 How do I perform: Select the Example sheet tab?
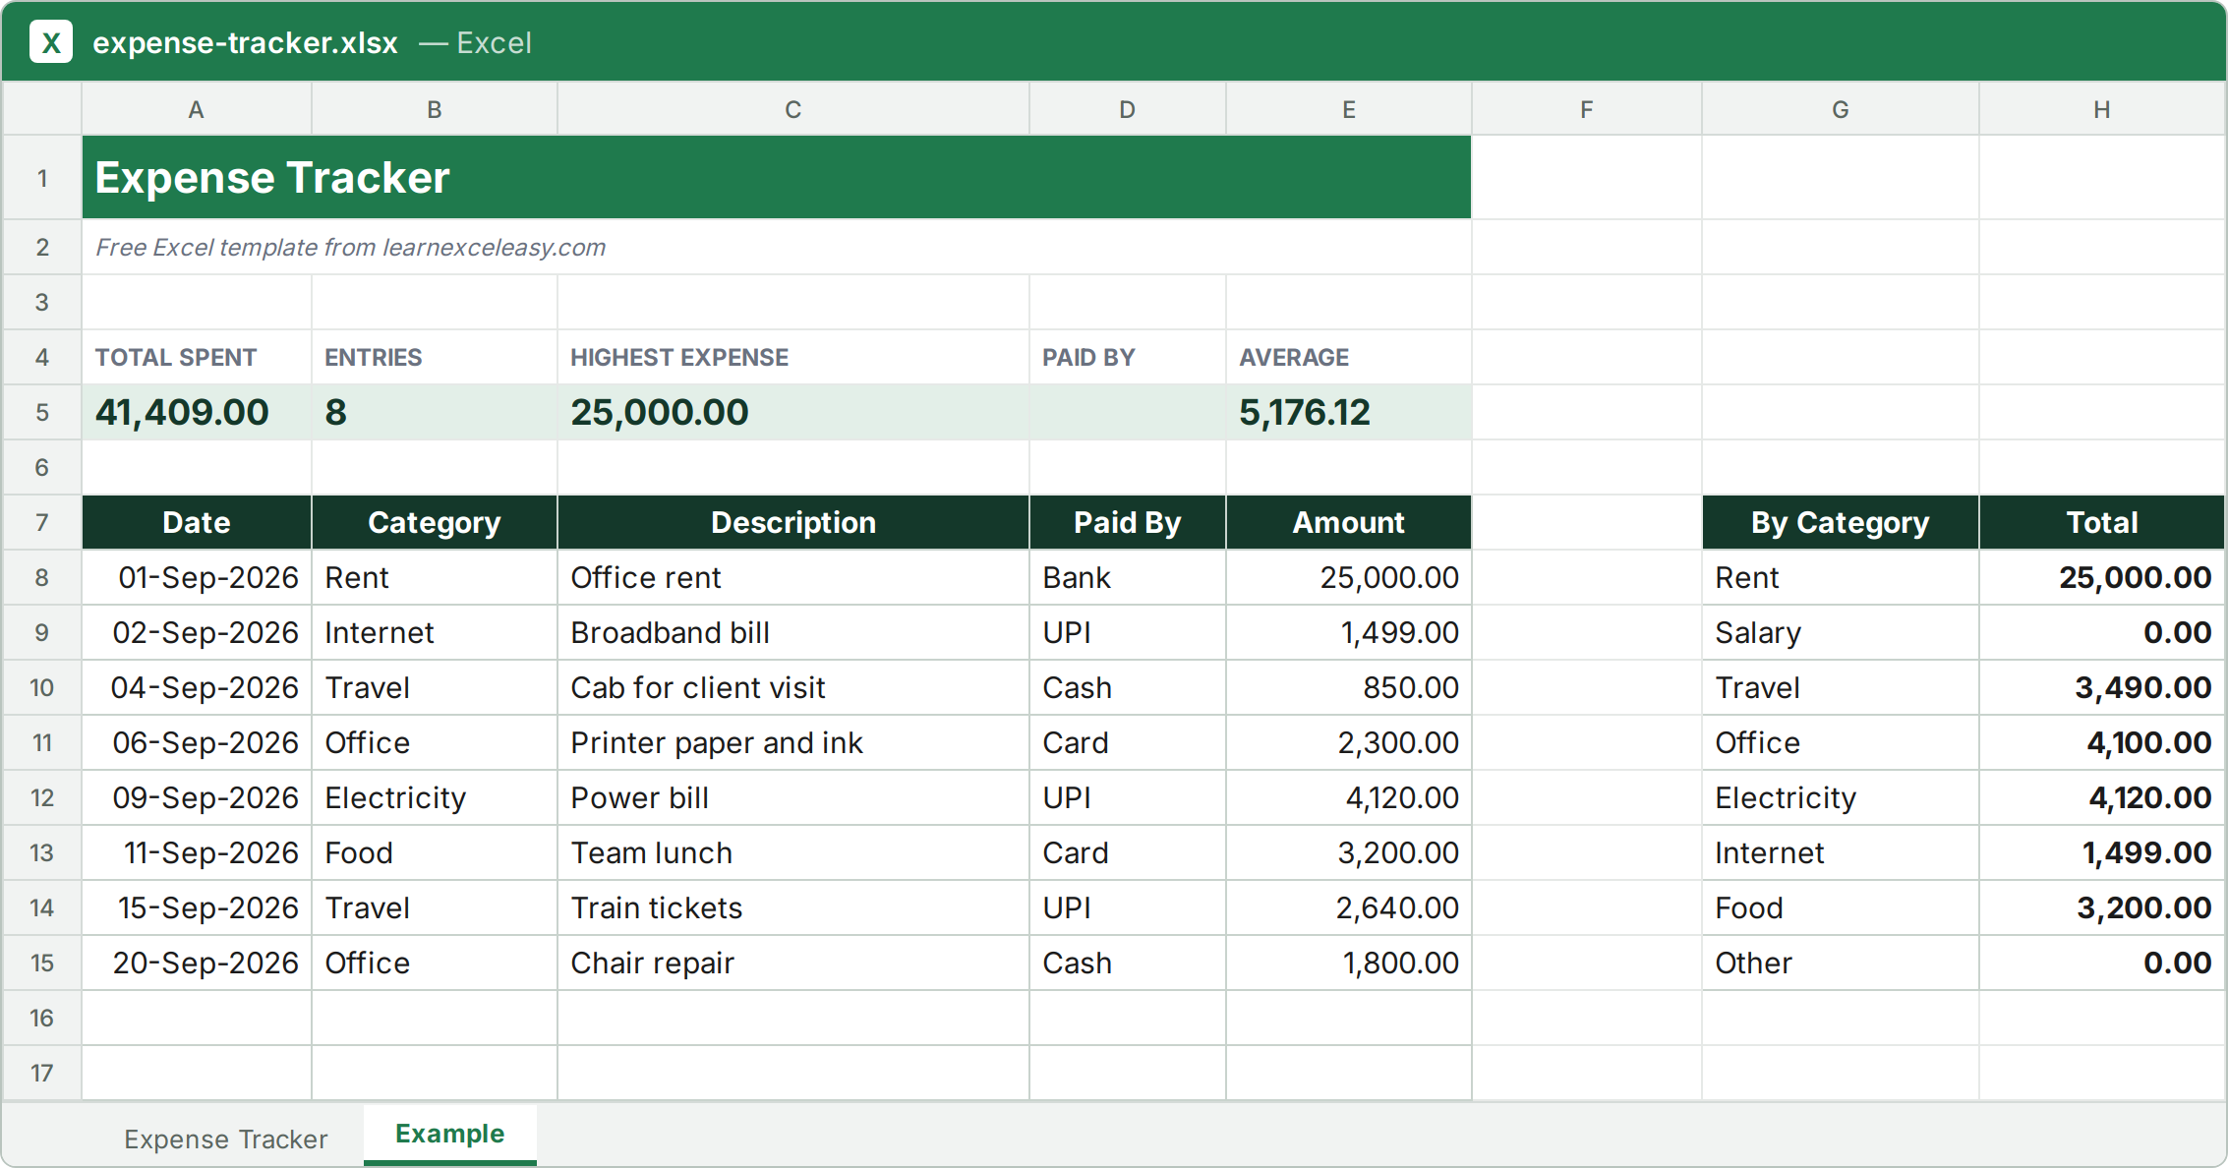[x=450, y=1134]
